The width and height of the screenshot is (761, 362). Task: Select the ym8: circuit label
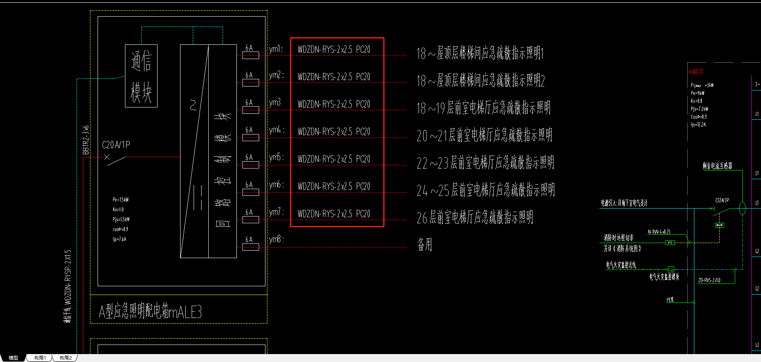tap(277, 239)
